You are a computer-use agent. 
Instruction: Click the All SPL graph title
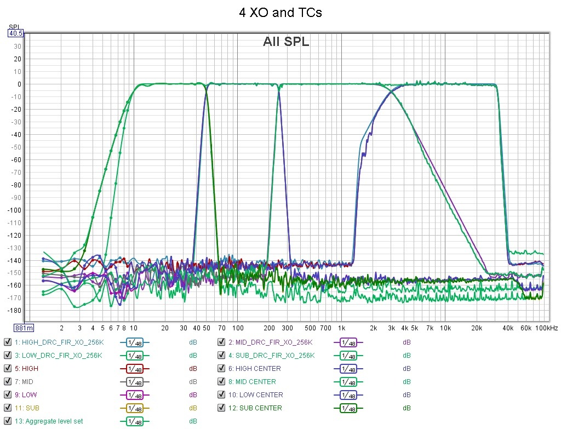(x=286, y=42)
